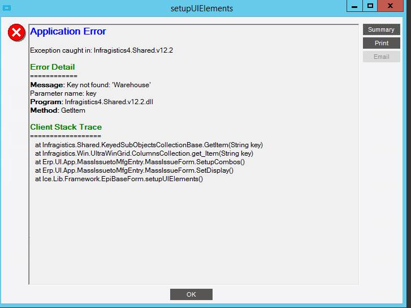Click the 'Method: GetItem' line

58,110
